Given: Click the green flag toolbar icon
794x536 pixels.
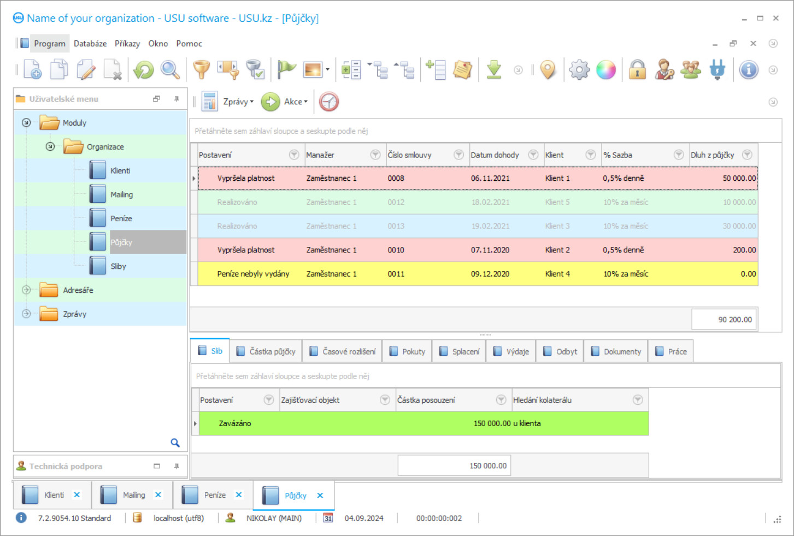Looking at the screenshot, I should pyautogui.click(x=286, y=70).
